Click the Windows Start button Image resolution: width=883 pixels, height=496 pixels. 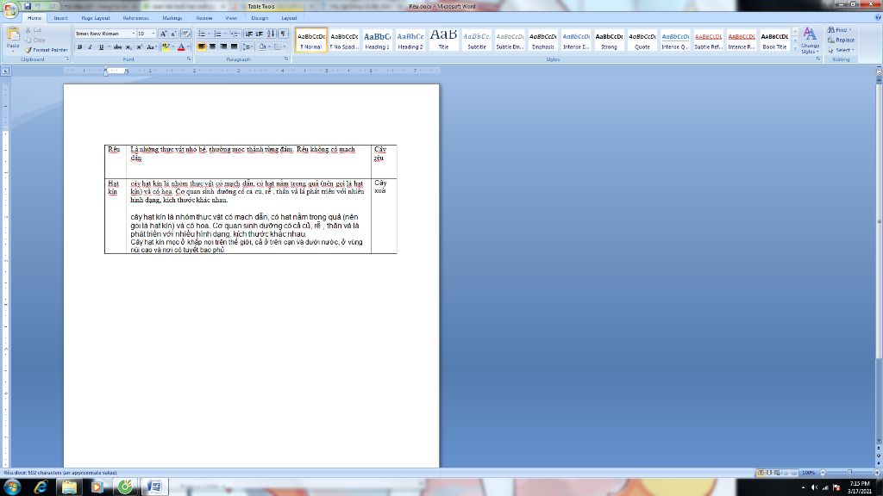(12, 487)
